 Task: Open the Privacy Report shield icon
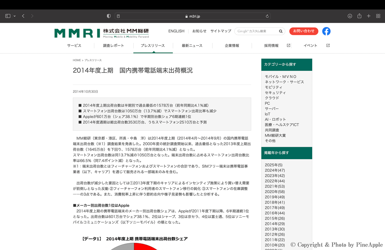[x=109, y=16]
